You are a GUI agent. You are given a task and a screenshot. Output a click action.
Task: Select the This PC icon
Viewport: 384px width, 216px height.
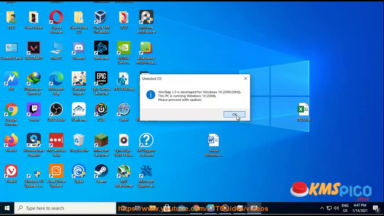56,51
